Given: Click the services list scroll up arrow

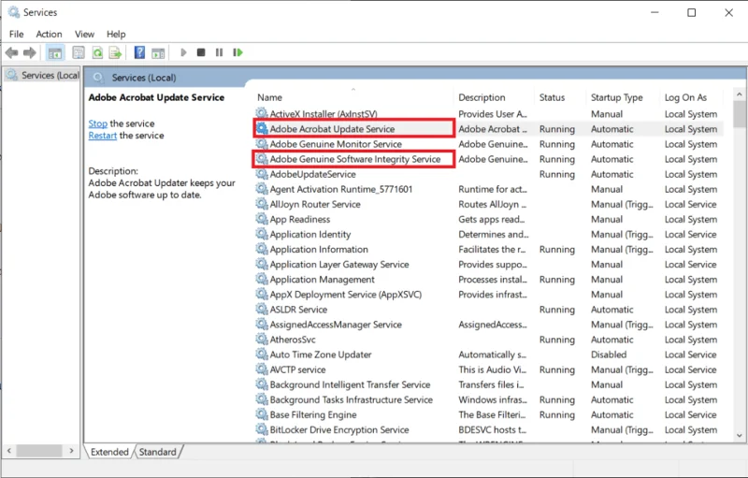Looking at the screenshot, I should point(740,94).
